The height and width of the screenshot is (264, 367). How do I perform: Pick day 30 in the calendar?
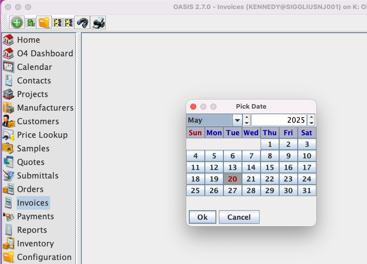pyautogui.click(x=288, y=191)
